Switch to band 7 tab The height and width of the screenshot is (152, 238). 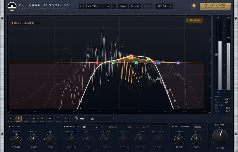click(x=58, y=119)
